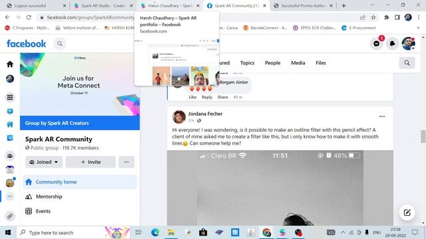
Task: Reload the page
Action: pyautogui.click(x=29, y=17)
